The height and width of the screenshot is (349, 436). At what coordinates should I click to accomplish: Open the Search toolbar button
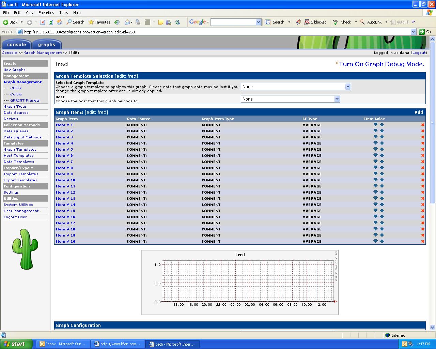(x=75, y=22)
